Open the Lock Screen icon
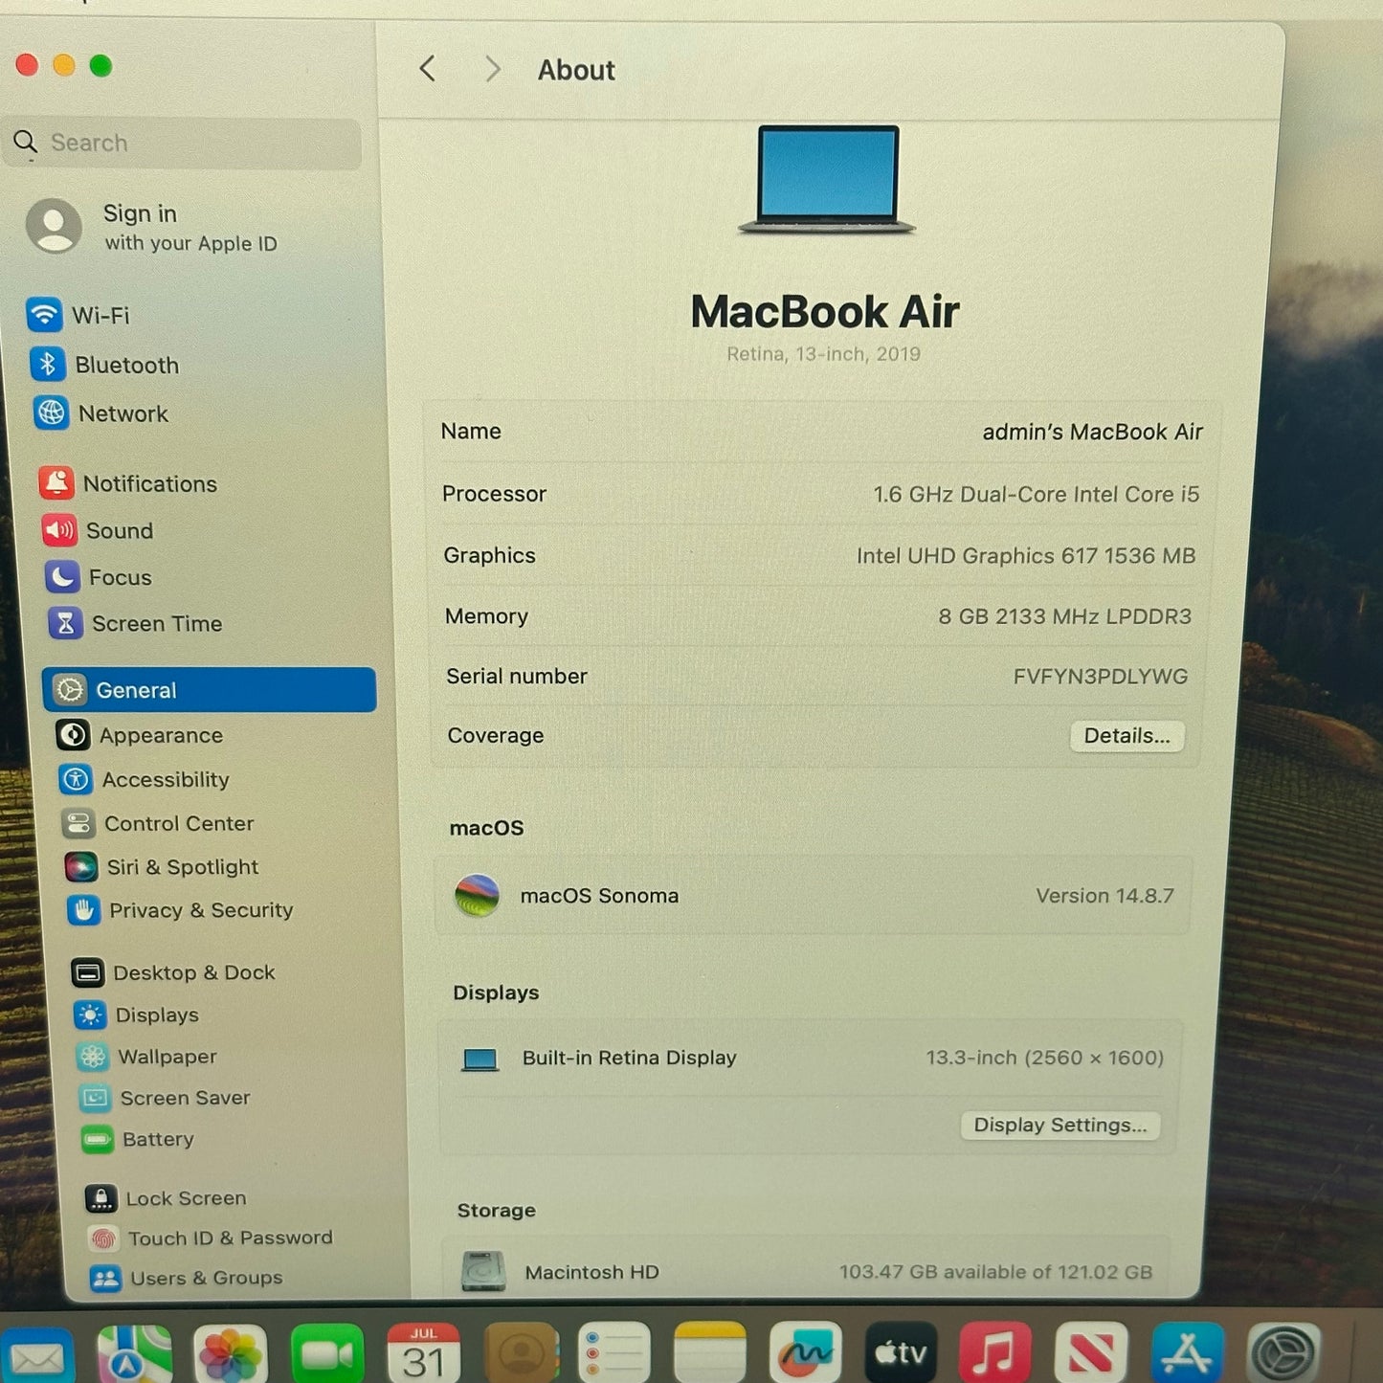This screenshot has width=1383, height=1383. coord(100,1197)
